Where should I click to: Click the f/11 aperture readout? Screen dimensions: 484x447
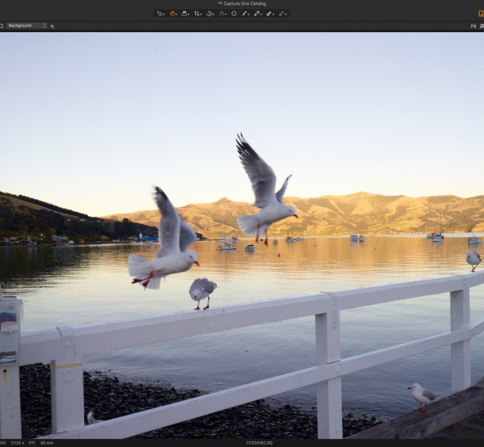32,443
